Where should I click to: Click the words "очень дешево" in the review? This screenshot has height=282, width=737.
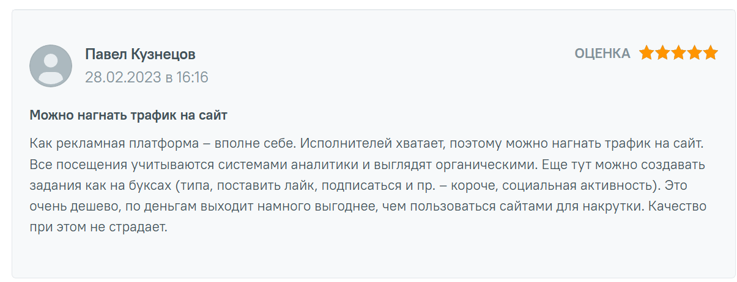point(64,206)
